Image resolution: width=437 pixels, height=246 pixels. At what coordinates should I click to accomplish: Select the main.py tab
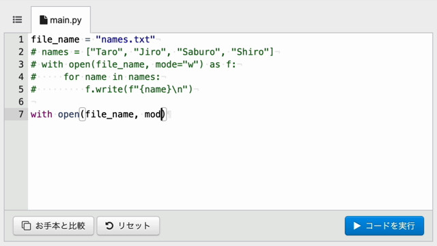pos(61,20)
